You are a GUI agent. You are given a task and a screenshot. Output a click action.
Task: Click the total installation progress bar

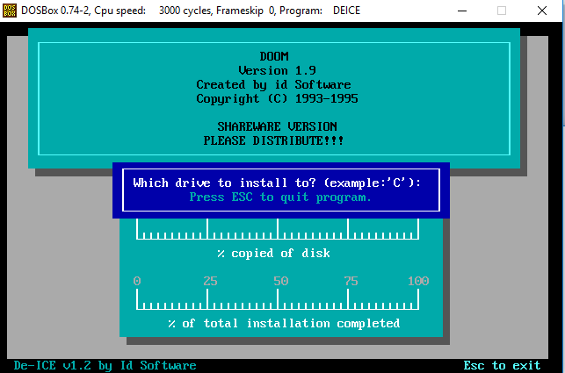[278, 299]
